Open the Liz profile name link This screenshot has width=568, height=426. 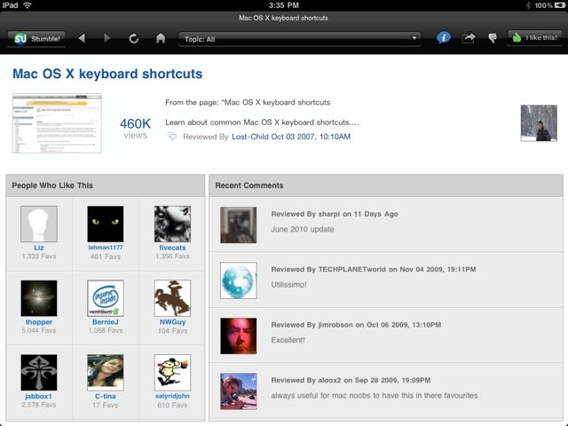tap(39, 248)
